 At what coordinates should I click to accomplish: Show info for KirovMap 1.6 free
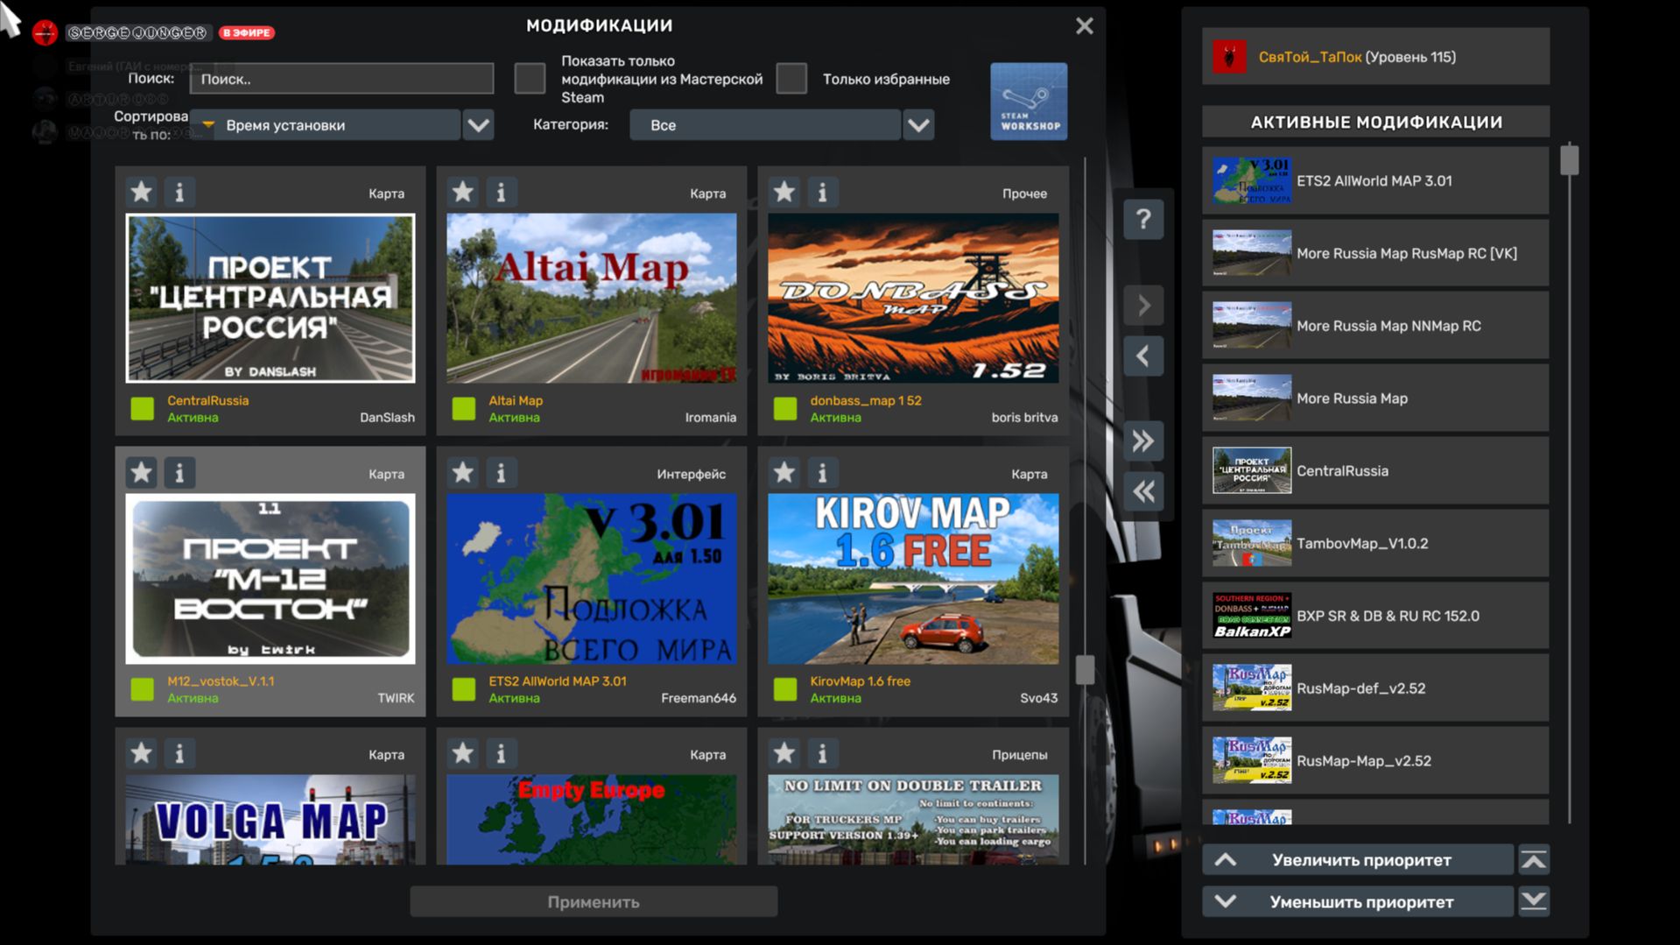(822, 473)
